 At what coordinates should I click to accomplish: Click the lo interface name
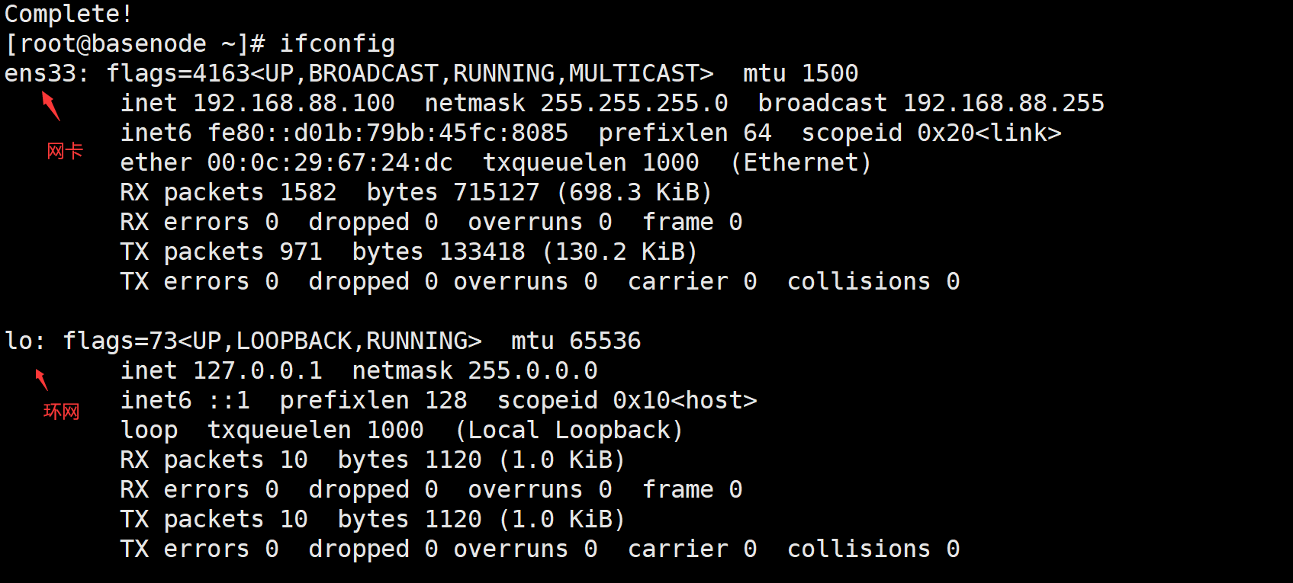pos(19,341)
